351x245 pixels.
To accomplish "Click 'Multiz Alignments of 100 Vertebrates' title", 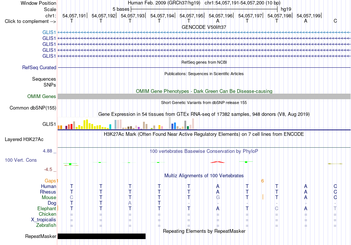I will tap(204, 175).
